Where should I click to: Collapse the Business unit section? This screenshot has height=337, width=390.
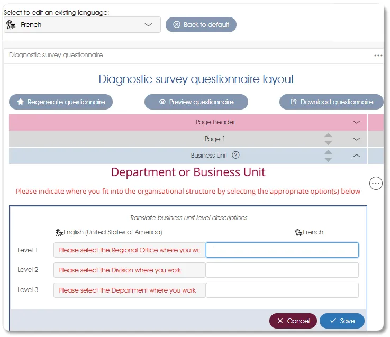[357, 156]
